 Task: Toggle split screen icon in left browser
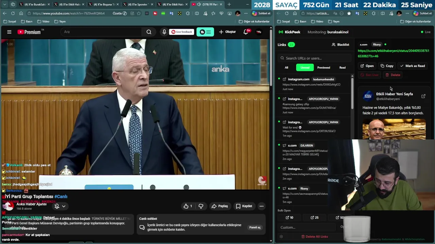coord(197,13)
